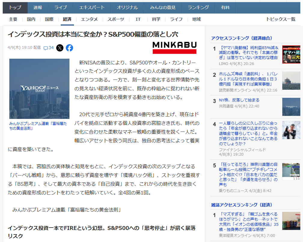Select IT category
This screenshot has width=303, height=242.
tap(138, 19)
